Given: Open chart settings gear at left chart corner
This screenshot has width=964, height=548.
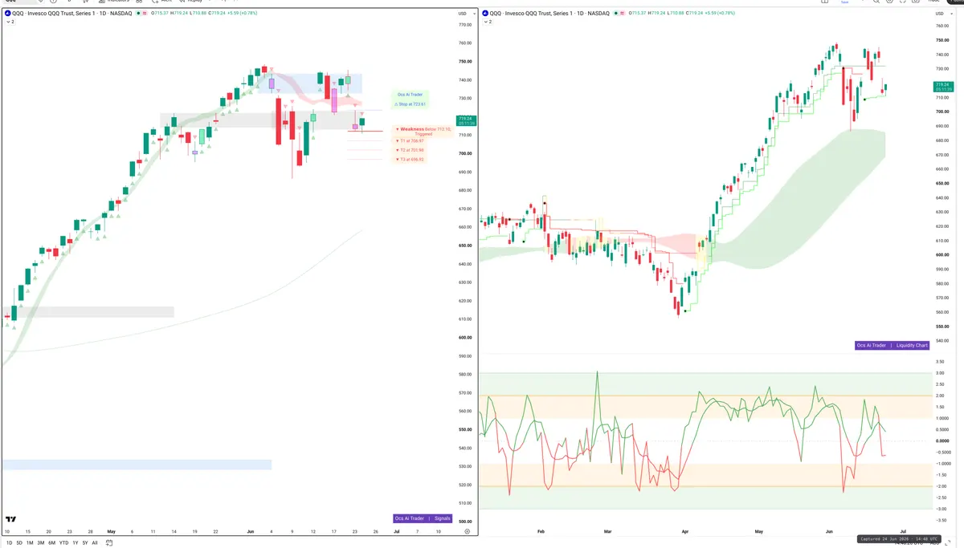Looking at the screenshot, I should click(468, 531).
